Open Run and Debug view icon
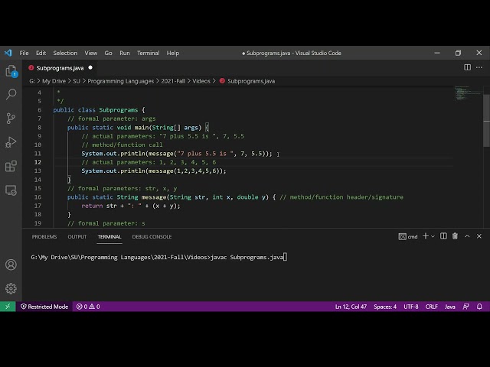 (11, 142)
